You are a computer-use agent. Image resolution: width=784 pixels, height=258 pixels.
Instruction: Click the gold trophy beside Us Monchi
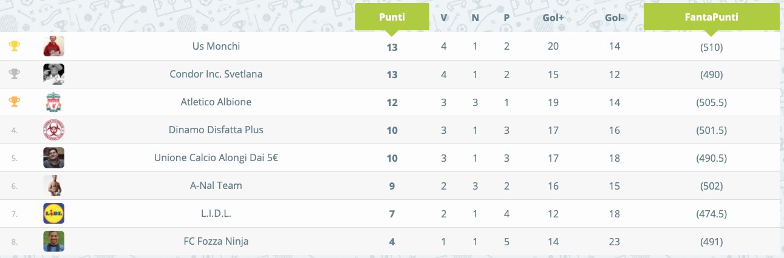click(x=14, y=46)
